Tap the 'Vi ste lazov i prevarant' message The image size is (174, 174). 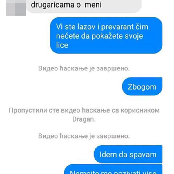click(106, 35)
